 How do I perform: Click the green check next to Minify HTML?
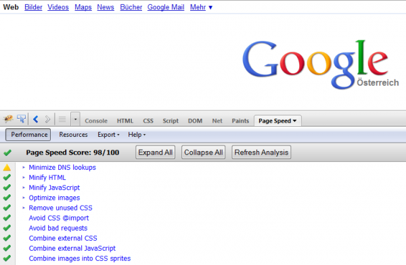(7, 177)
